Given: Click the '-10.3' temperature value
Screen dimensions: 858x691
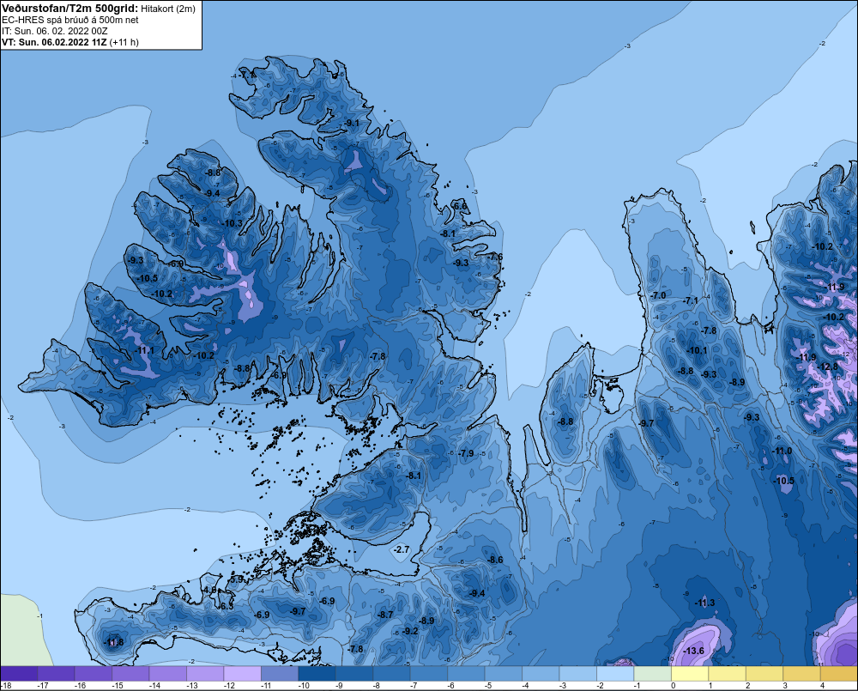Looking at the screenshot, I should [x=233, y=223].
